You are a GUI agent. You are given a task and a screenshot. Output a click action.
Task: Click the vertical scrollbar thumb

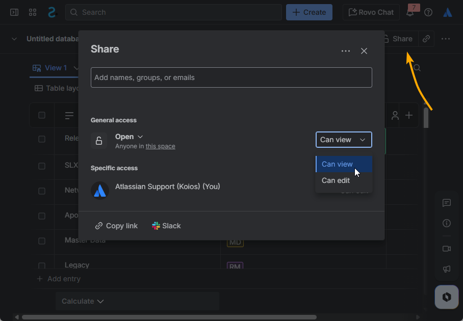426,118
